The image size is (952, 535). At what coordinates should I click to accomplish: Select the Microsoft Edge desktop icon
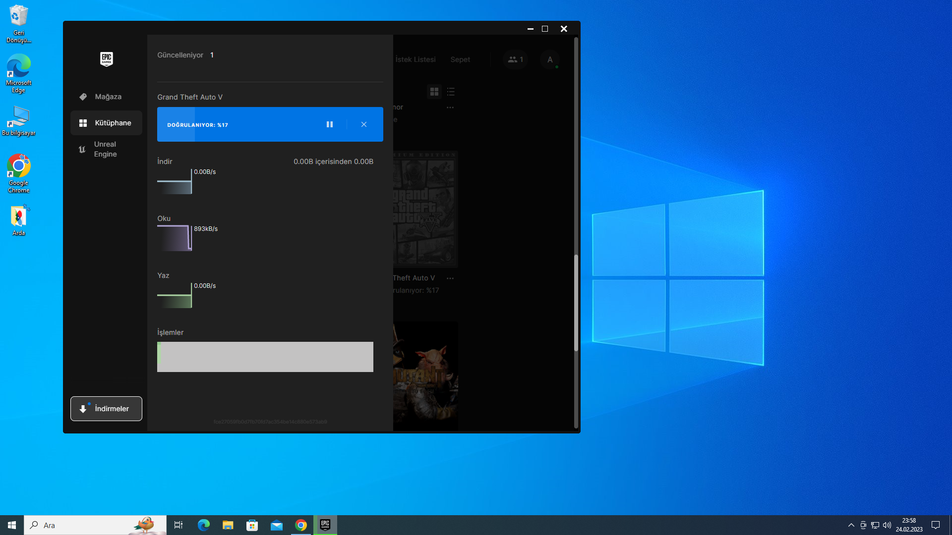click(19, 74)
